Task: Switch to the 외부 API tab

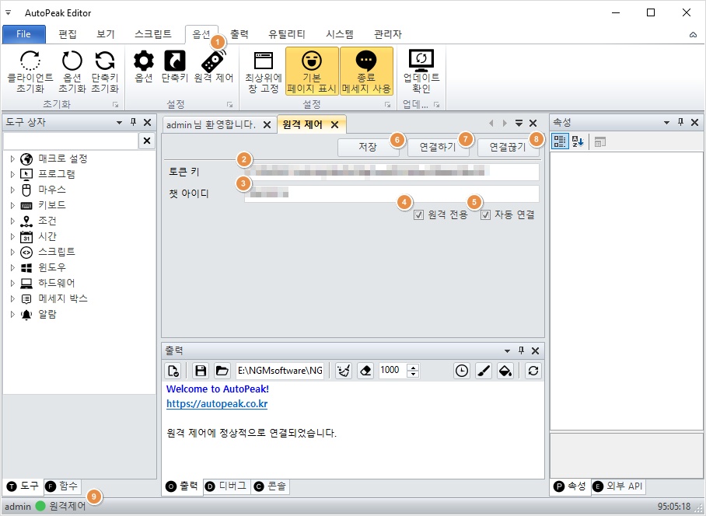Action: [618, 486]
